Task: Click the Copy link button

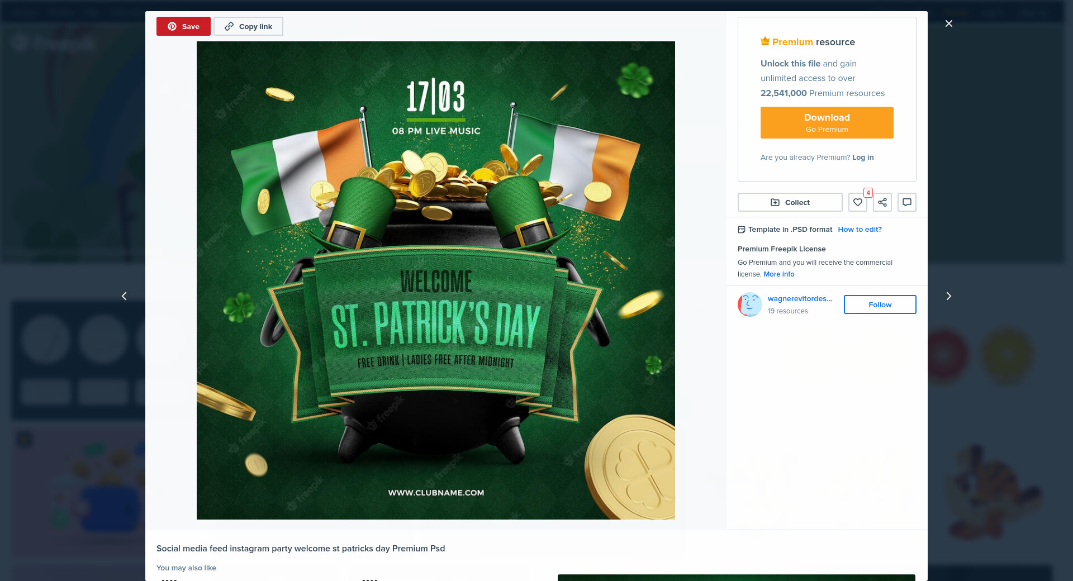Action: 248,26
